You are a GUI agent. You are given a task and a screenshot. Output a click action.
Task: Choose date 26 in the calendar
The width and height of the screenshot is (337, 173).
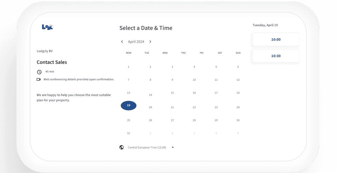coord(150,121)
